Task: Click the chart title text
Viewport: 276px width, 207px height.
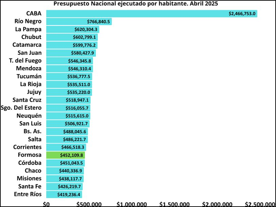Action: [136, 3]
